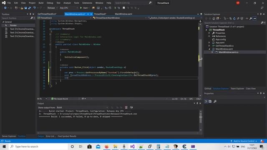This screenshot has width=267, height=150.
Task: Open the Button_Click member dropdown
Action: tap(175, 18)
